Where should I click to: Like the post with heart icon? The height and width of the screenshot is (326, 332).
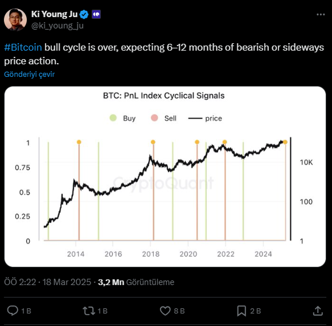165,311
